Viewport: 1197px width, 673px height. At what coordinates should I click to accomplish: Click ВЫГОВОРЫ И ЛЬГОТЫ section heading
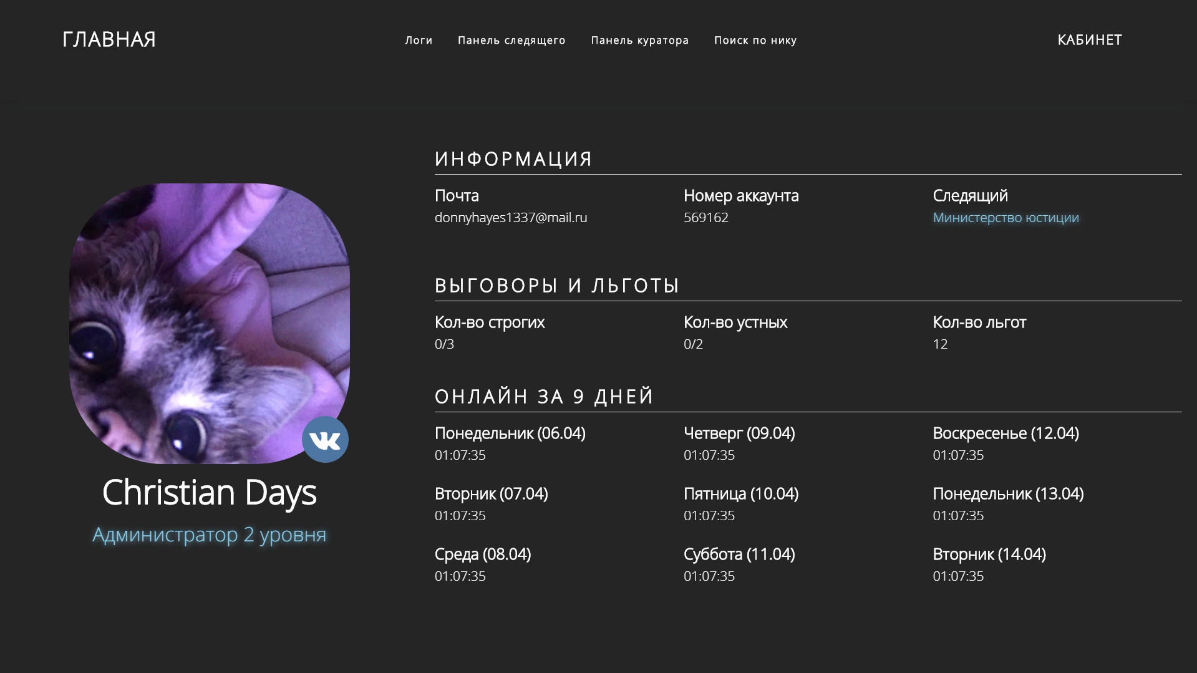556,286
